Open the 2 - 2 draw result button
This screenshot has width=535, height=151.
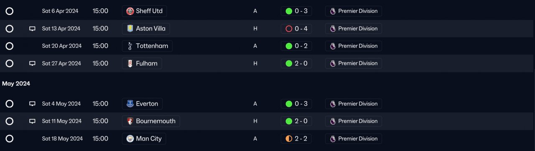click(x=296, y=139)
